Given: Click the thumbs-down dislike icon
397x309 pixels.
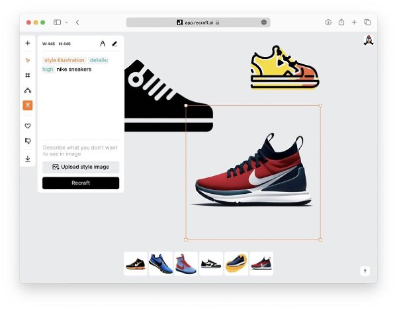Looking at the screenshot, I should tap(28, 141).
